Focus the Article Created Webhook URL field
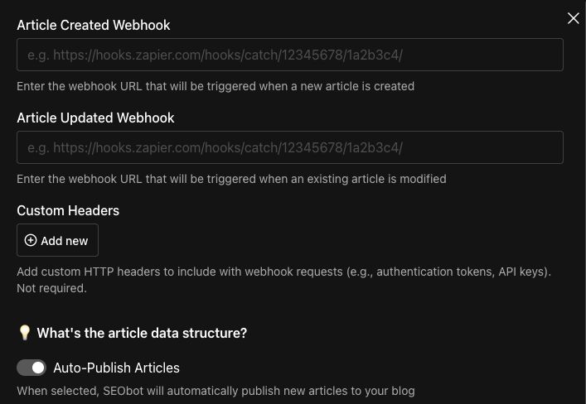 [290, 55]
